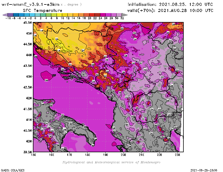Click the 40N latitude label
223x172 pixels.
tap(29, 141)
